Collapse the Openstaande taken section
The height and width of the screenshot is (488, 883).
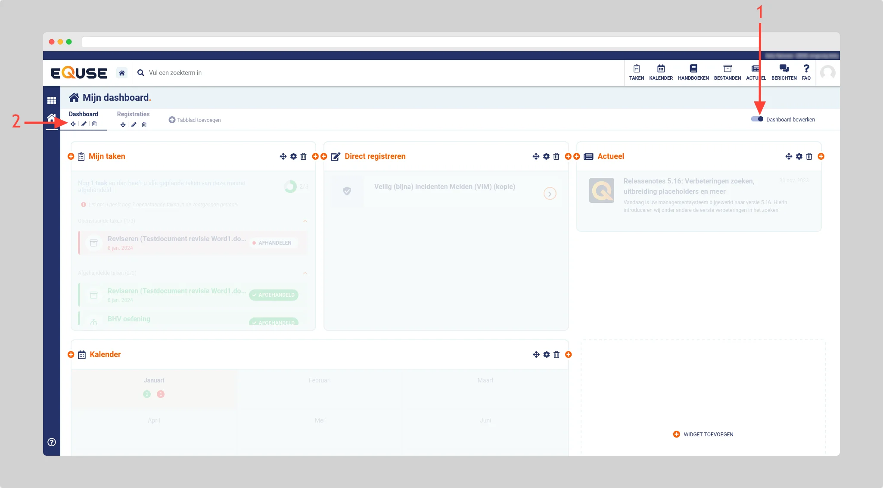coord(305,221)
